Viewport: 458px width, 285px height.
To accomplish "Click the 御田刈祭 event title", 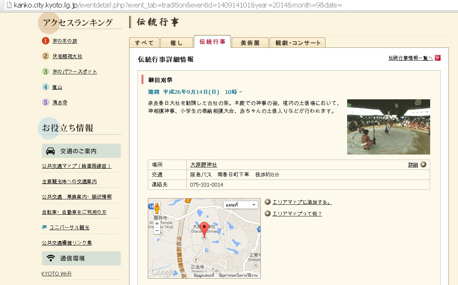I will pyautogui.click(x=160, y=80).
